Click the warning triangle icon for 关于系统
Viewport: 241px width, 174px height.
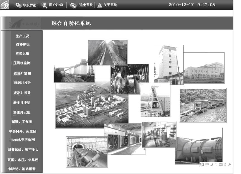point(100,5)
